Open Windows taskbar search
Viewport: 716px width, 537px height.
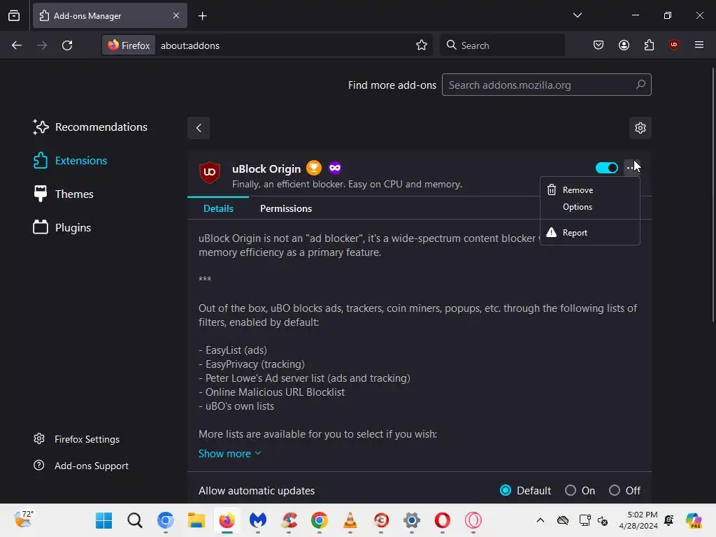(135, 520)
